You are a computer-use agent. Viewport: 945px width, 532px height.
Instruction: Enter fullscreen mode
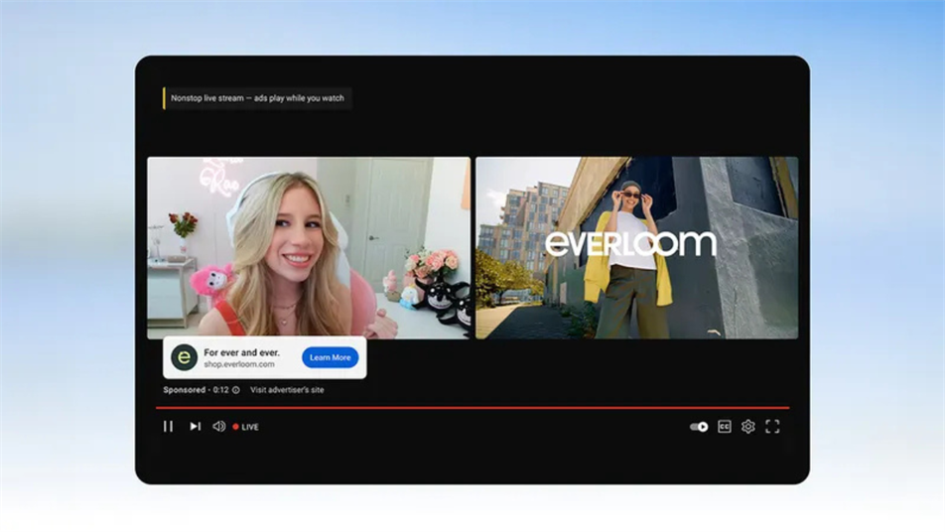pos(772,427)
